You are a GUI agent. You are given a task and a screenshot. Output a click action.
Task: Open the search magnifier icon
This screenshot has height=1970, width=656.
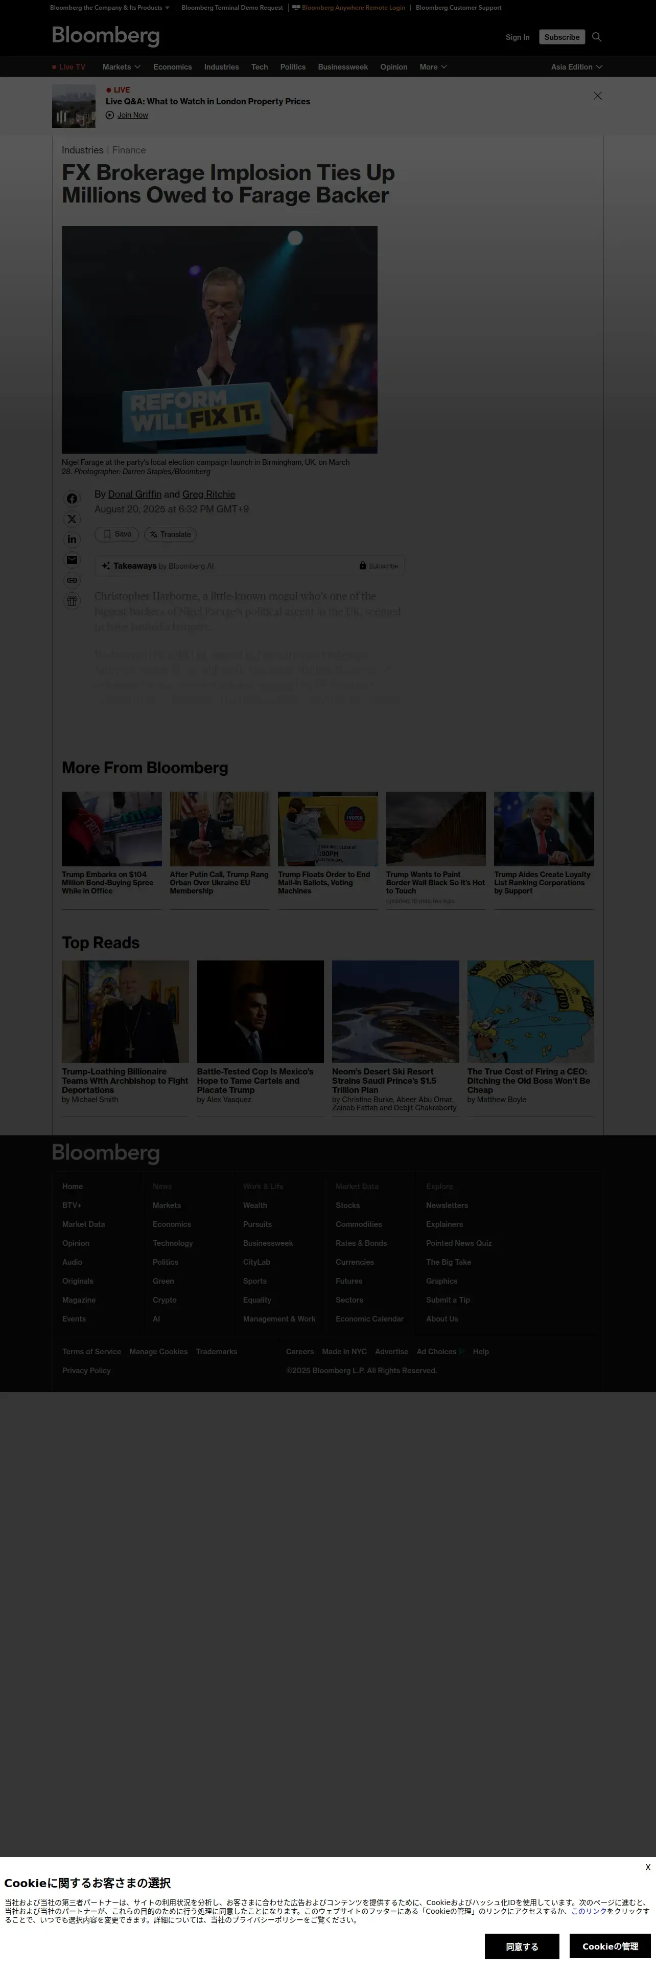pyautogui.click(x=596, y=37)
